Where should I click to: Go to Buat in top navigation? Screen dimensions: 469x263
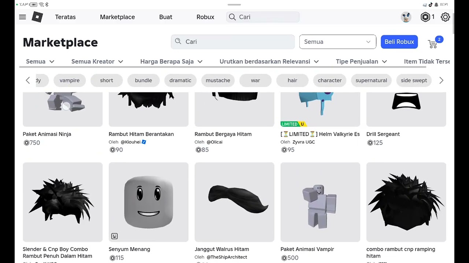coord(166,17)
